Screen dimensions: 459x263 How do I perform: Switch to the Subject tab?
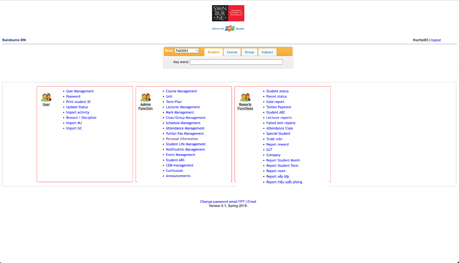[x=267, y=52]
